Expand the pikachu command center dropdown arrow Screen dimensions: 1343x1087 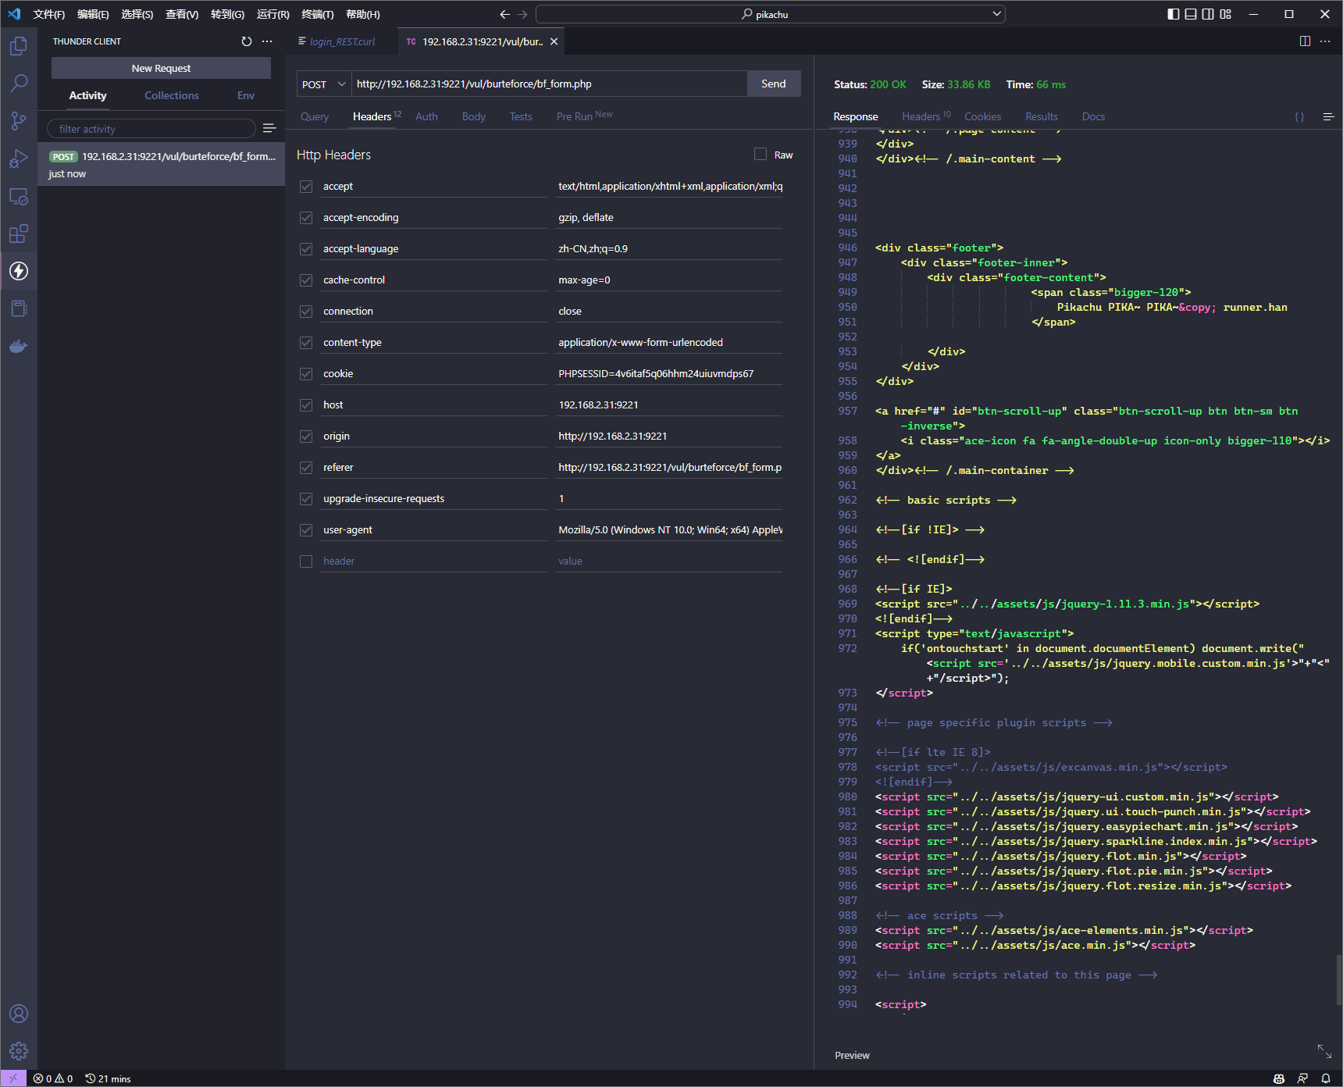pyautogui.click(x=996, y=14)
